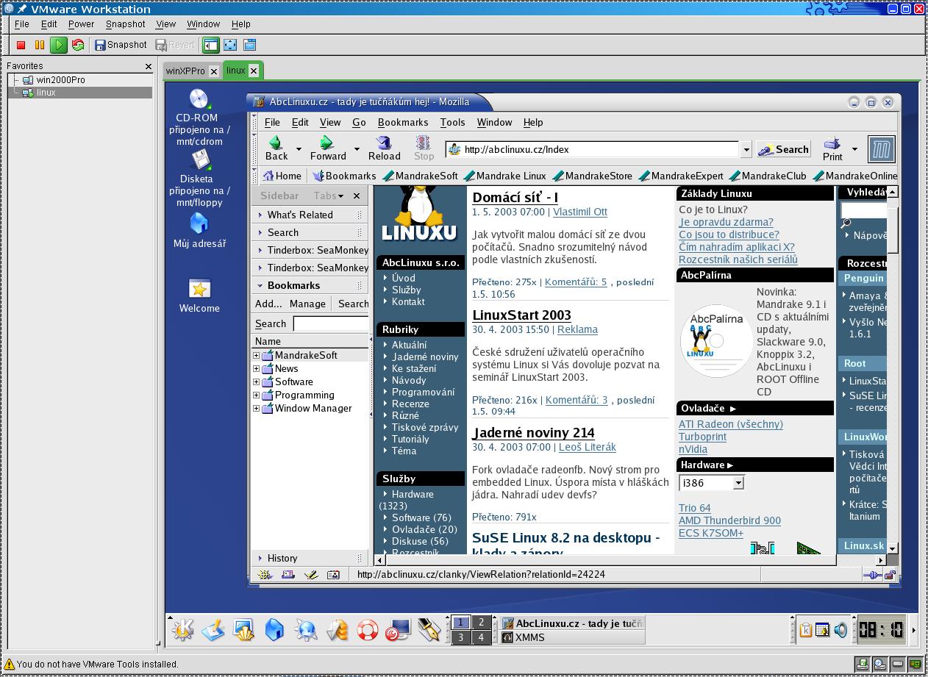Click the lifebuoy Help icon in KDE panel
928x677 pixels.
(367, 630)
